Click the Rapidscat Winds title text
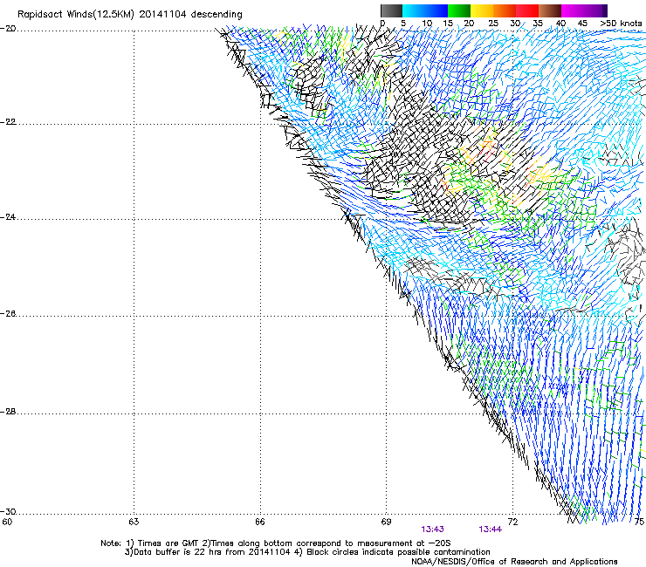The image size is (646, 567). pos(130,15)
